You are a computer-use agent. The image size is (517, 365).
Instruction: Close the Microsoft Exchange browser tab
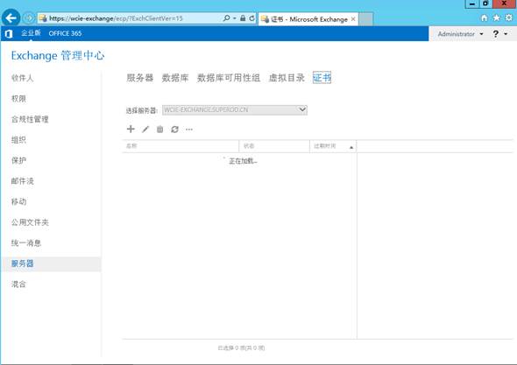[x=353, y=19]
